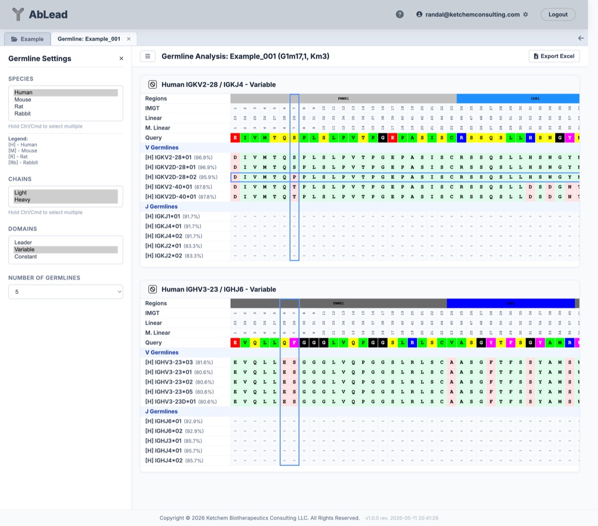Image resolution: width=598 pixels, height=526 pixels.
Task: Click the [H] IGHV3-23*05 germline row label
Action: 179,392
